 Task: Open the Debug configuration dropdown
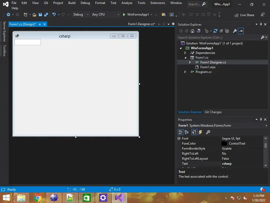tap(81, 15)
